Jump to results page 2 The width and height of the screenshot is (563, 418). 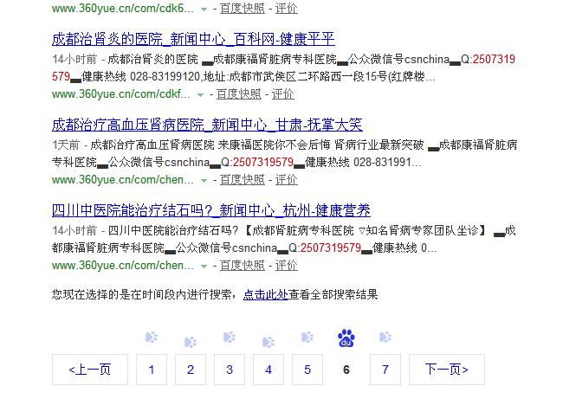tap(191, 370)
